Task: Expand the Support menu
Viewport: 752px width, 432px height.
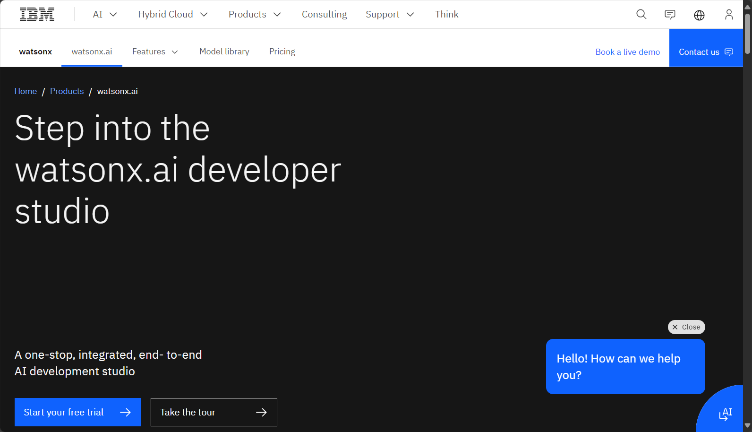Action: pyautogui.click(x=390, y=15)
